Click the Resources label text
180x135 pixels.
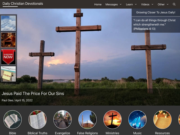163,133
